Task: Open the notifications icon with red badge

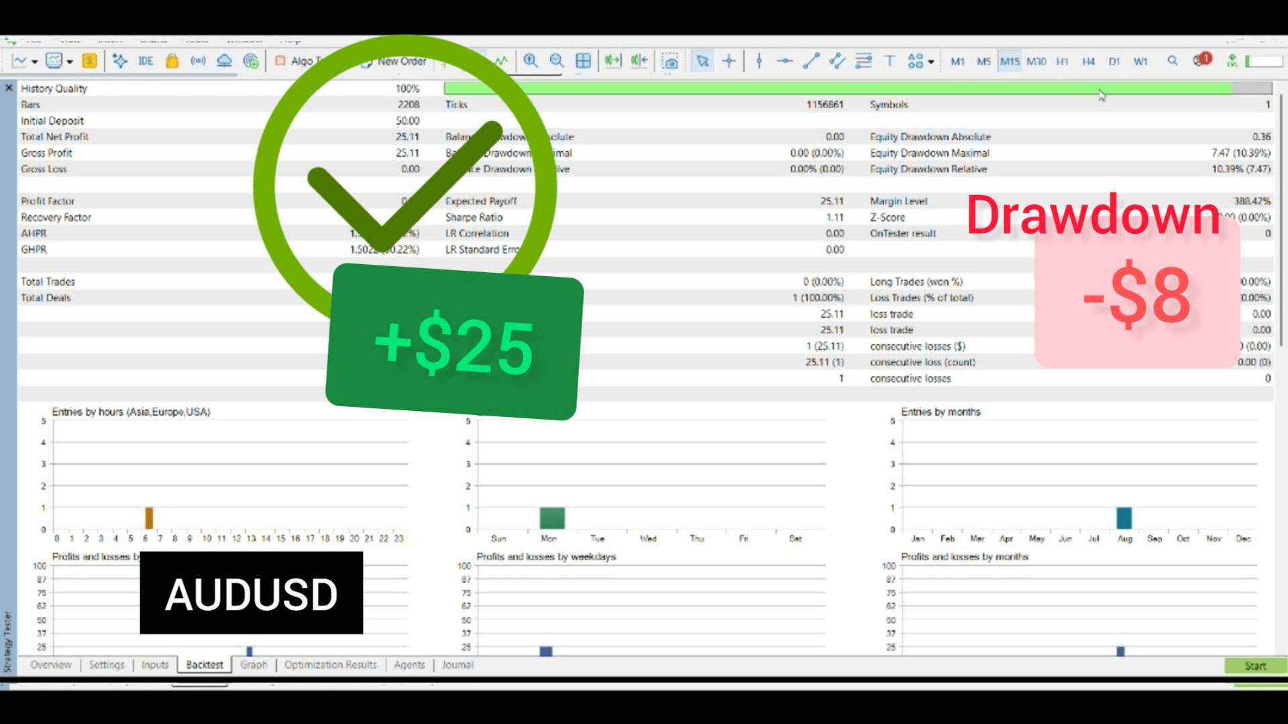Action: (1202, 60)
